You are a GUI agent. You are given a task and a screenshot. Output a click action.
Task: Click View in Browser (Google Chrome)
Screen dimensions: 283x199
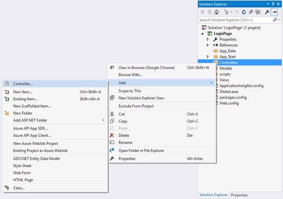pyautogui.click(x=146, y=68)
